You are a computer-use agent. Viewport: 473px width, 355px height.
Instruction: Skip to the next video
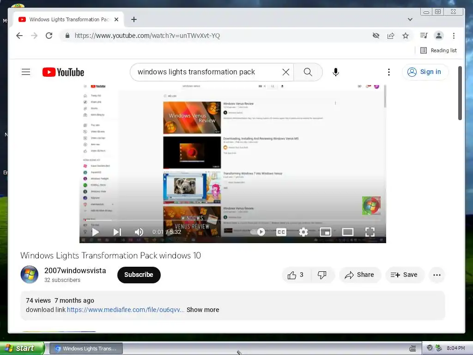(x=117, y=232)
